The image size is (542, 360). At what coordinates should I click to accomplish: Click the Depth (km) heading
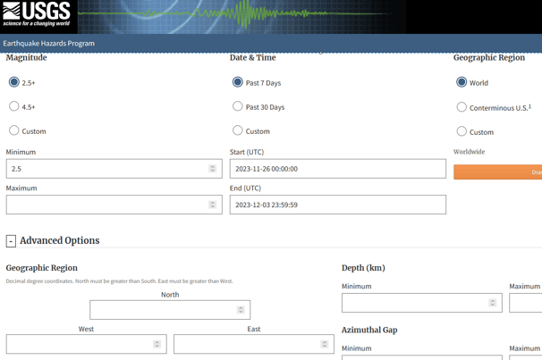coord(363,268)
